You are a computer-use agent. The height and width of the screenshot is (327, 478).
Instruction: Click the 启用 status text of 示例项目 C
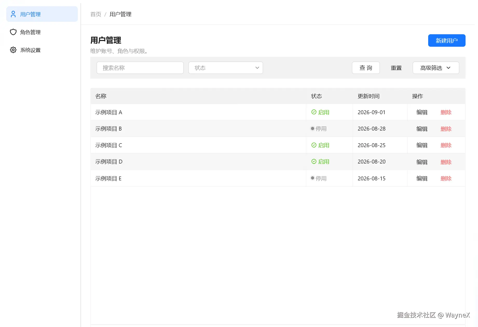coord(324,145)
